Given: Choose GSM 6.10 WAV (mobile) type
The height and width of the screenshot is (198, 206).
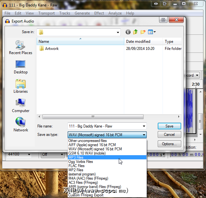Looking at the screenshot, I should coord(107,153).
